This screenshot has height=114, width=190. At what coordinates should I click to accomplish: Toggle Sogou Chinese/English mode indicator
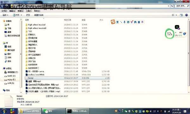(117, 22)
